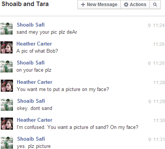
Task: Click Shoaib Safi name above 'yes. plz picture'
Action: coord(31,139)
